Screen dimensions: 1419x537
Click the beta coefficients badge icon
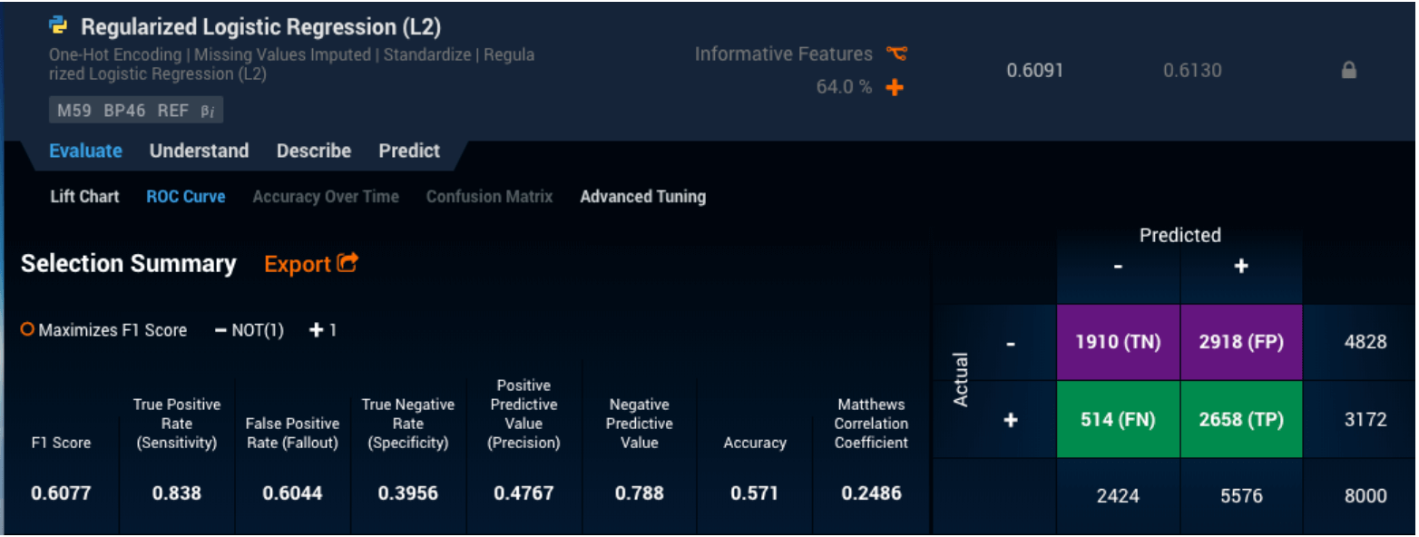(208, 112)
